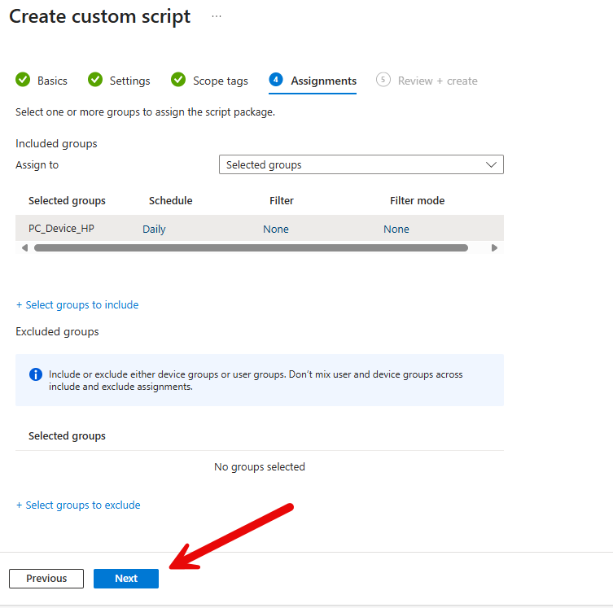Click the Next button
Viewport: 613px width, 608px height.
pyautogui.click(x=126, y=578)
